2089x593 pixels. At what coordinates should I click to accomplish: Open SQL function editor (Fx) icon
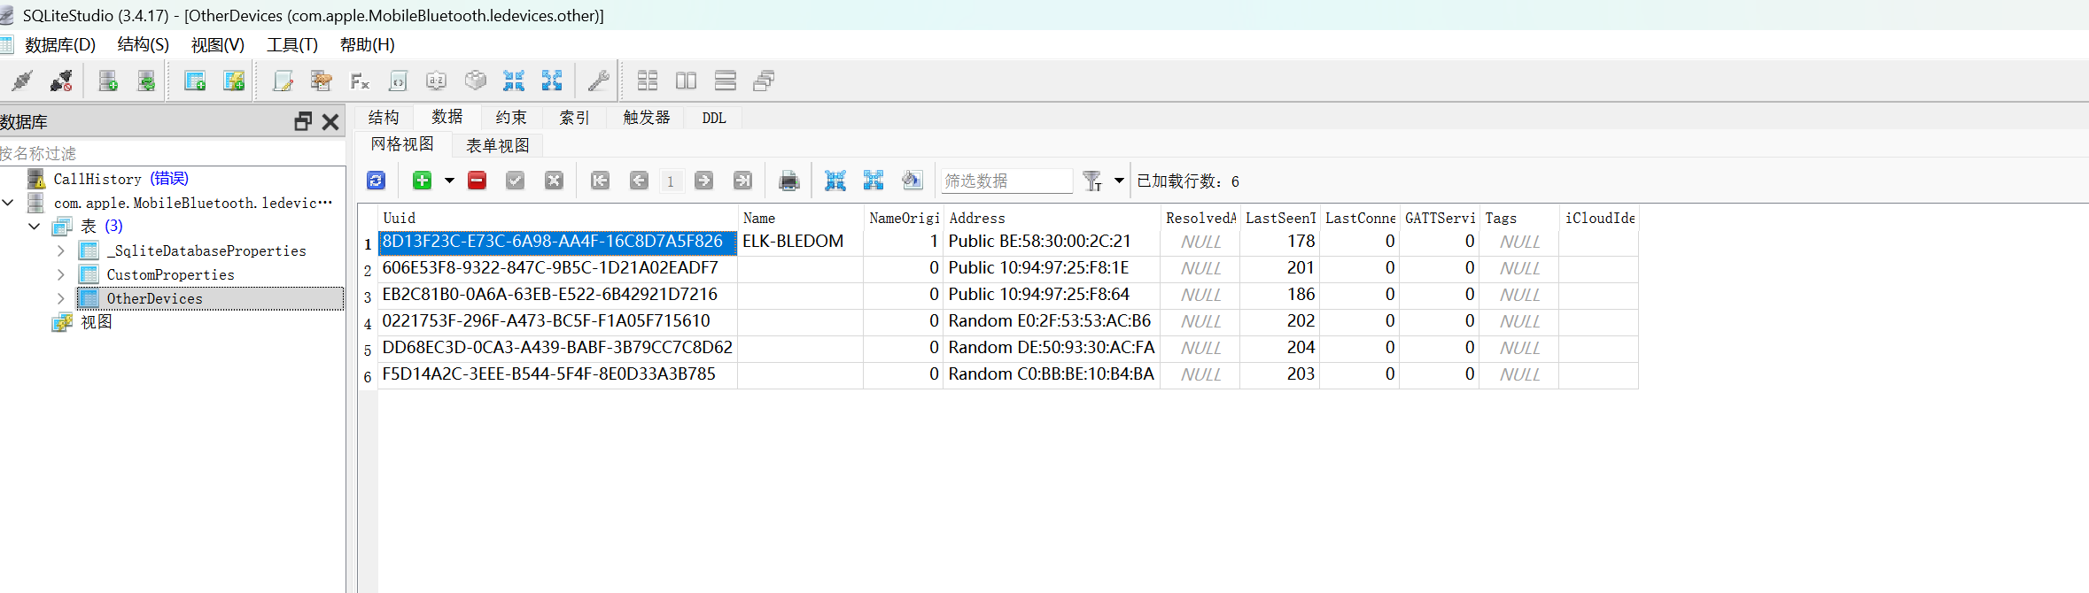[360, 81]
